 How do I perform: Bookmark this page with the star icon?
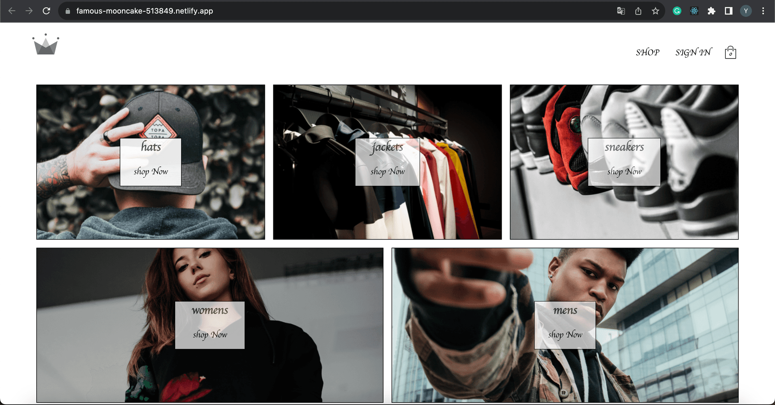tap(655, 11)
